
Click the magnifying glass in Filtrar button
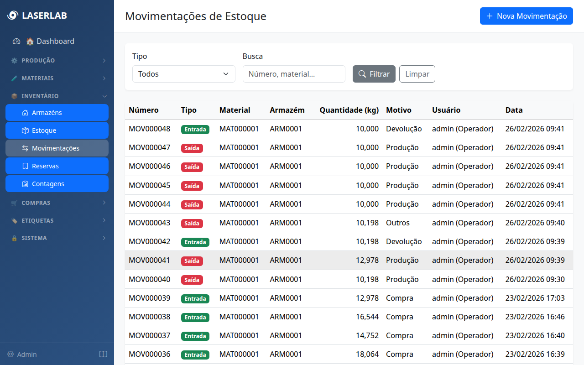tap(362, 73)
